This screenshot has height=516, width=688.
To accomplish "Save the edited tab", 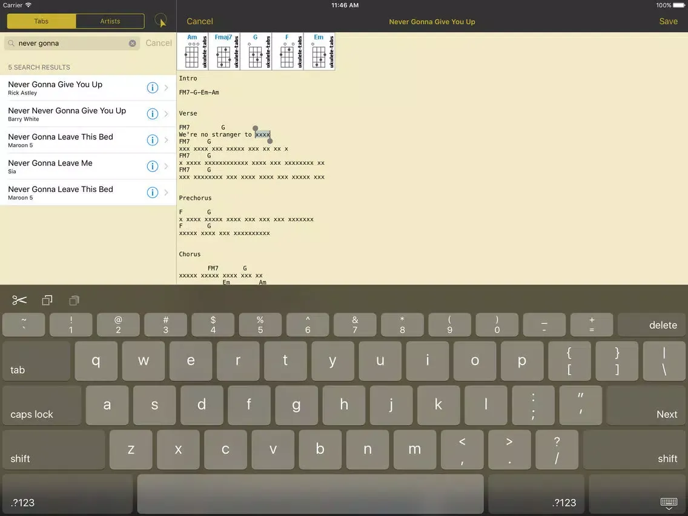I will (x=668, y=21).
